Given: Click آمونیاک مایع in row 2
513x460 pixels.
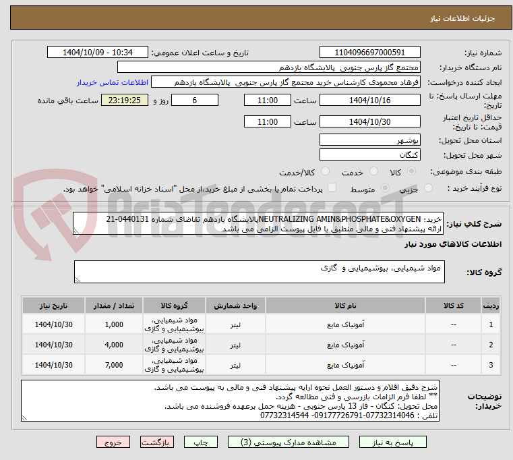Looking at the screenshot, I should point(346,345).
